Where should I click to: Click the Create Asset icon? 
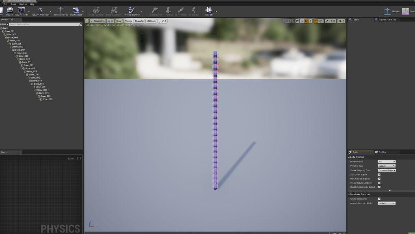pyautogui.click(x=76, y=10)
